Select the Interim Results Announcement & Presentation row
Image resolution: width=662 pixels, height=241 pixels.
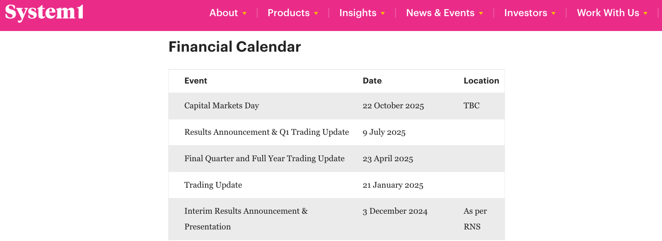click(336, 219)
